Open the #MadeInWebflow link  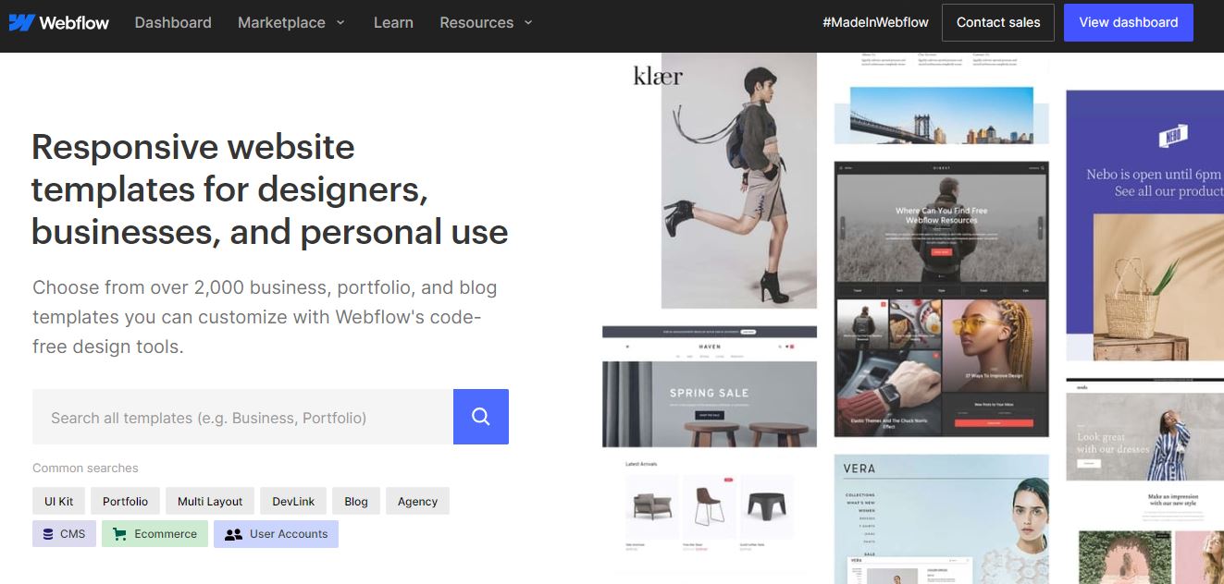(x=875, y=22)
